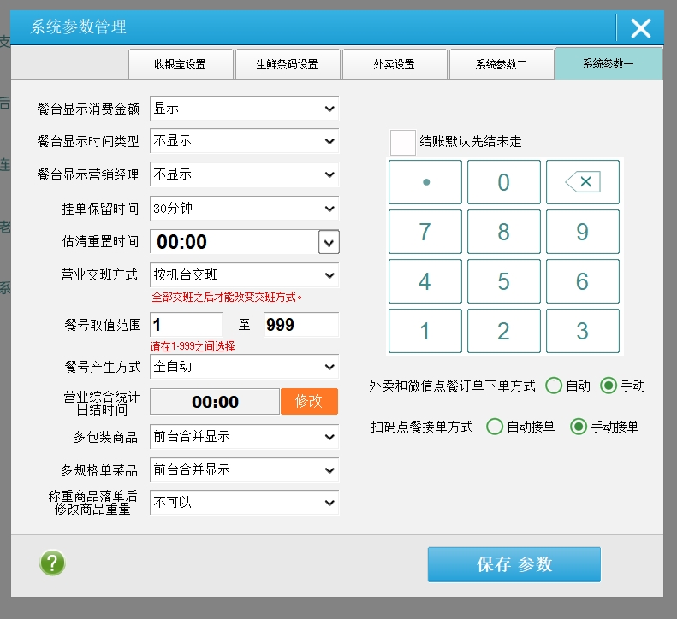This screenshot has height=619, width=677.
Task: Choose the 自动接单 radio option
Action: 495,427
